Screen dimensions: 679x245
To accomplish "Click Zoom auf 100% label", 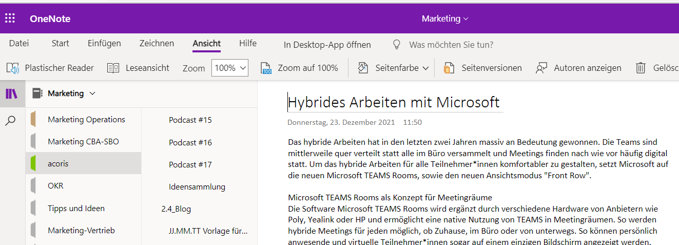I will (308, 68).
